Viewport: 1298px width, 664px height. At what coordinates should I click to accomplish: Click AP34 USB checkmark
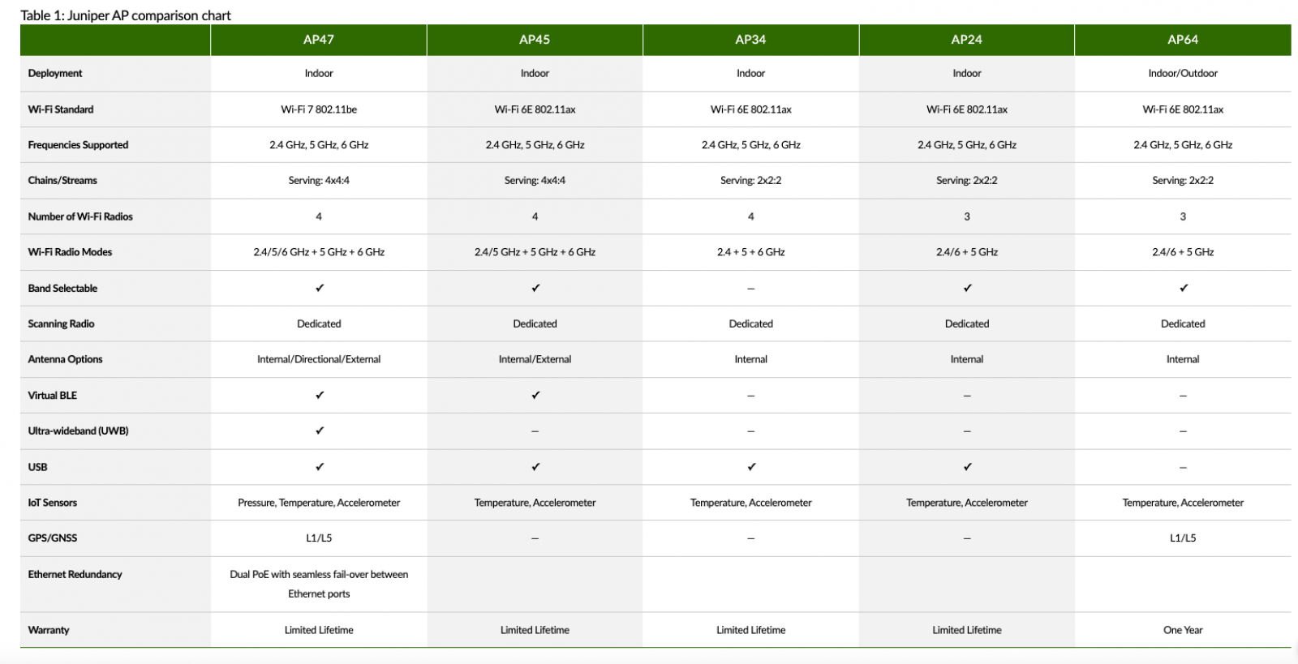751,467
